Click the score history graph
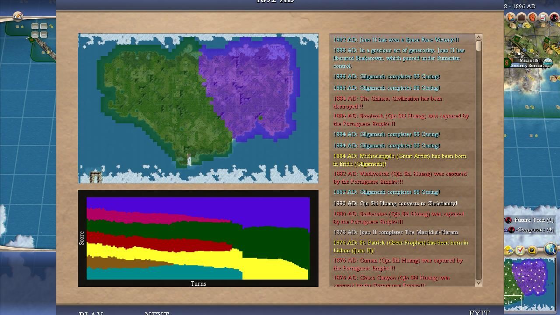The image size is (560, 315). point(198,238)
